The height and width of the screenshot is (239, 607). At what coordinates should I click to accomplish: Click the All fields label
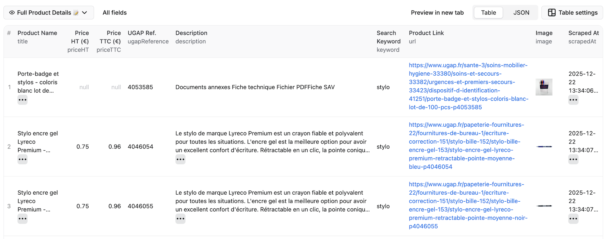[x=114, y=12]
